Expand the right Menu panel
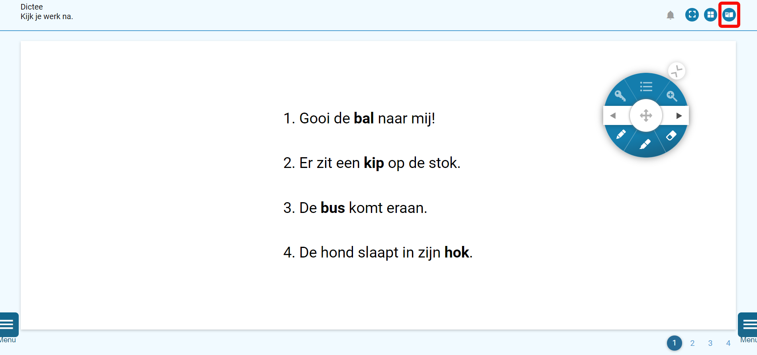This screenshot has width=757, height=355. 748,328
